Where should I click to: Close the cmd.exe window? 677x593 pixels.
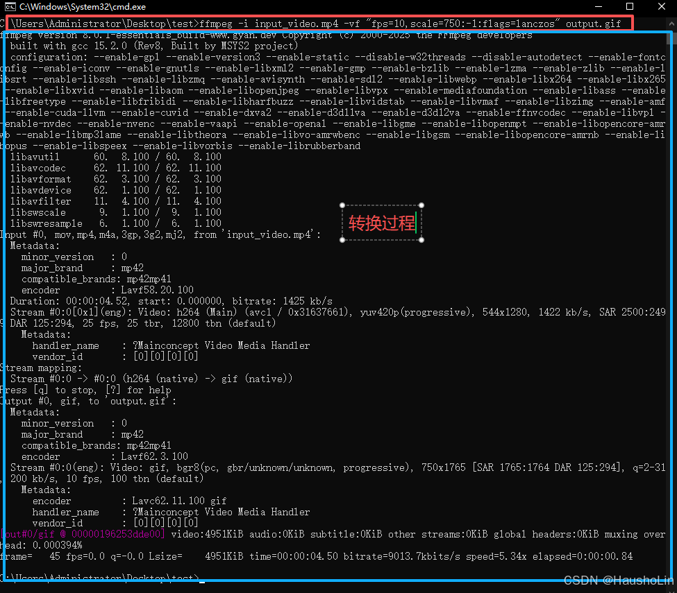click(x=662, y=6)
